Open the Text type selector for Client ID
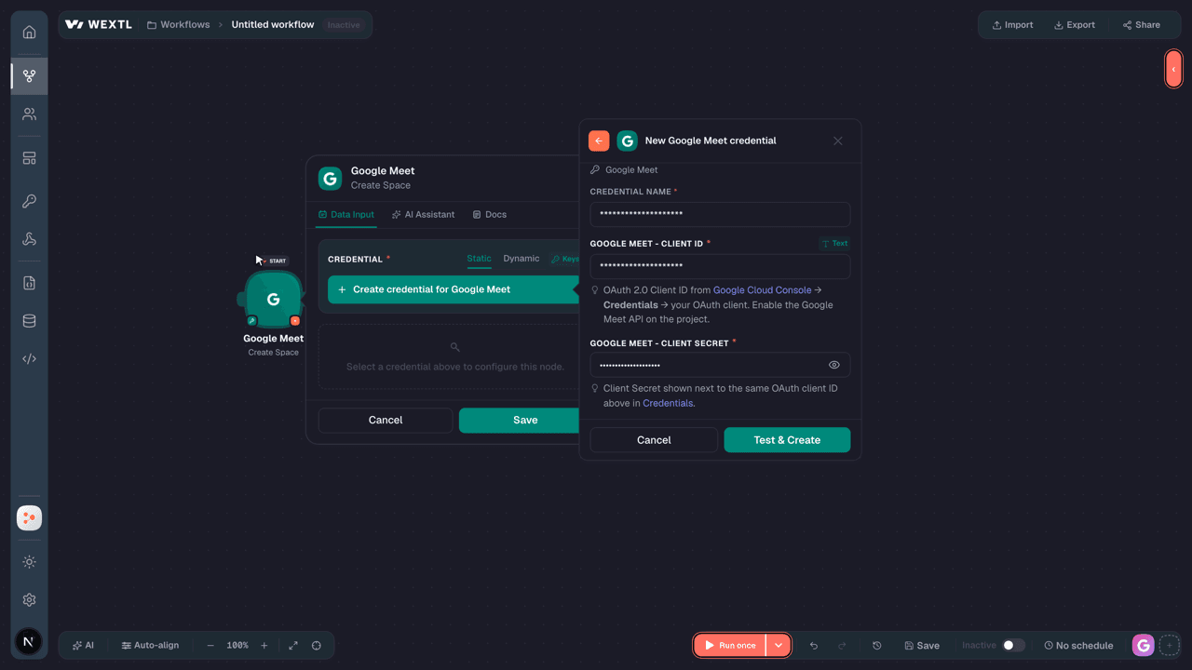Viewport: 1192px width, 670px height. [833, 244]
